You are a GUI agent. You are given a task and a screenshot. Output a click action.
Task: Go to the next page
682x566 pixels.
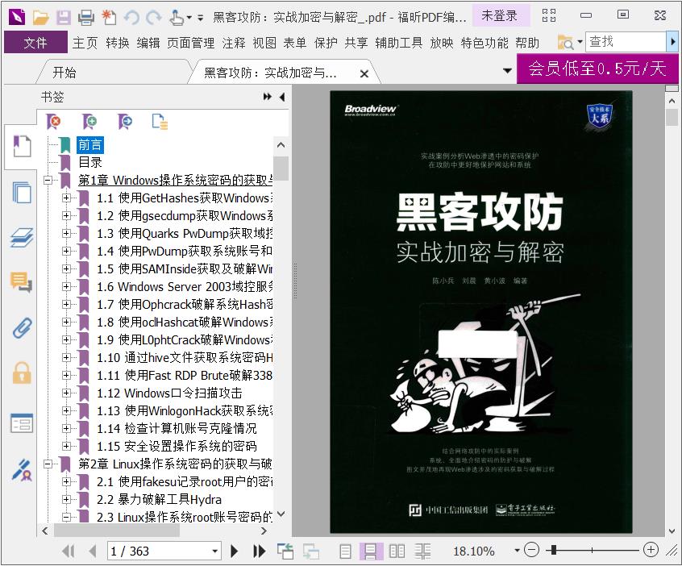(234, 551)
